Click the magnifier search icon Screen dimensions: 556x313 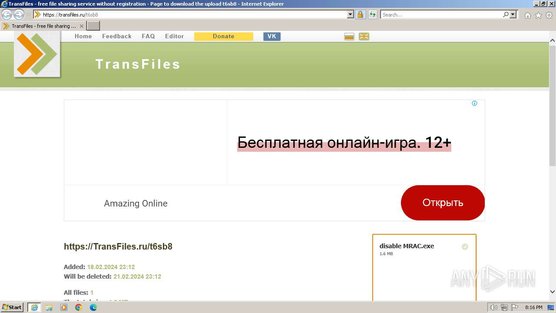[506, 15]
